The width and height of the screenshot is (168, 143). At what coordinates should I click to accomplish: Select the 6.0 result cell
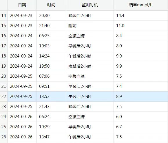[141, 117]
